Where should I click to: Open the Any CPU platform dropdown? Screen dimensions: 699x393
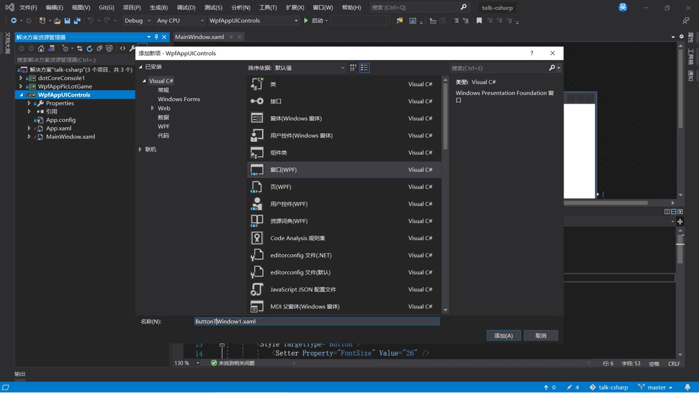[x=180, y=21]
